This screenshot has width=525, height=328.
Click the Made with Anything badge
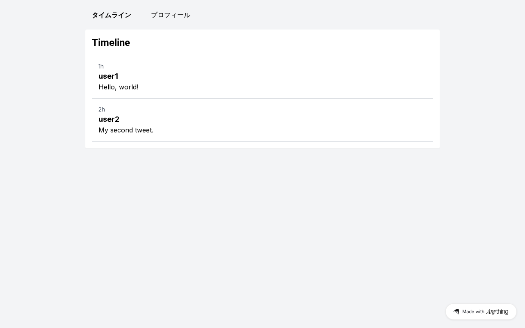(x=481, y=312)
